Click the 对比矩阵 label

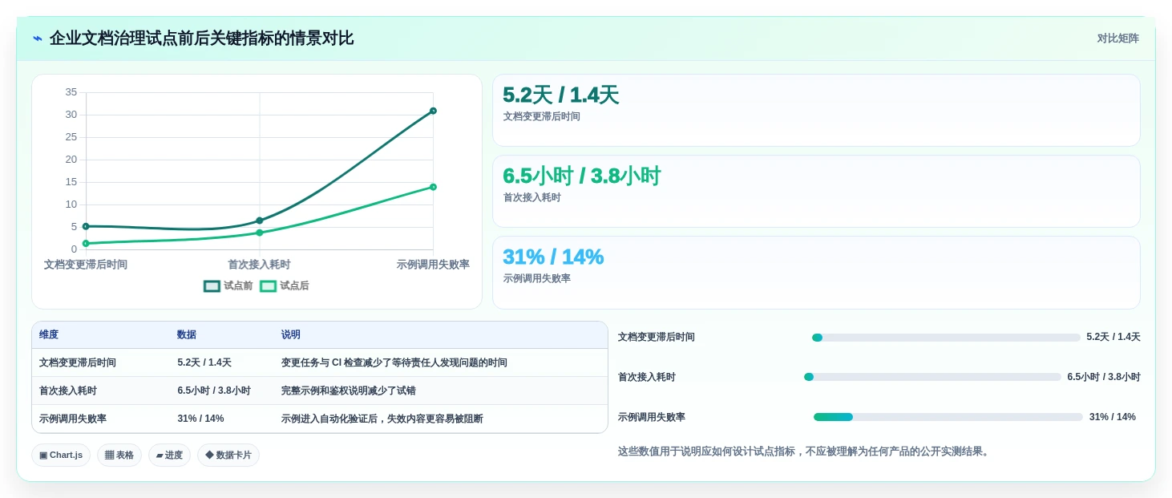pos(1117,38)
